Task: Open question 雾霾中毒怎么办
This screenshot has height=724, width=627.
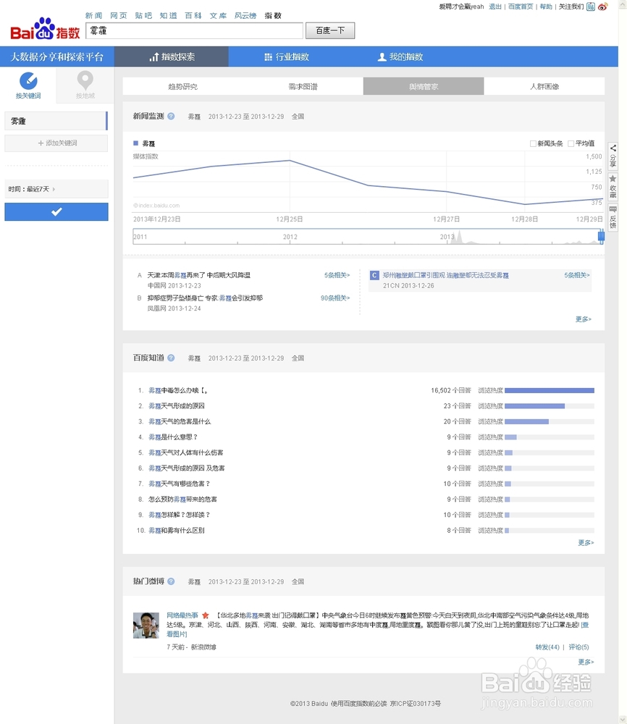Action: [178, 391]
